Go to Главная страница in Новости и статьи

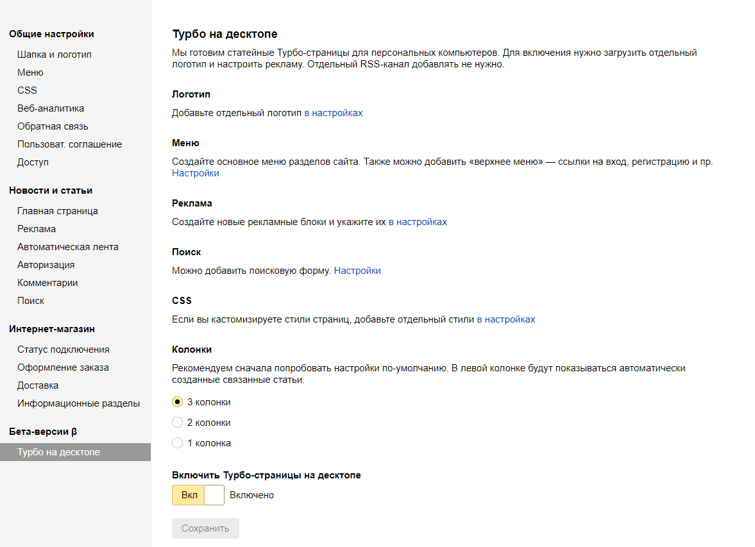58,211
